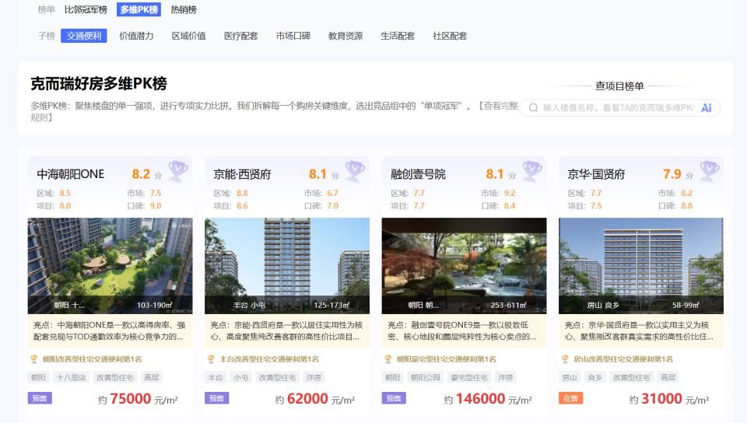Click 京华·国贤府 building photo
747x423 pixels.
coord(640,265)
